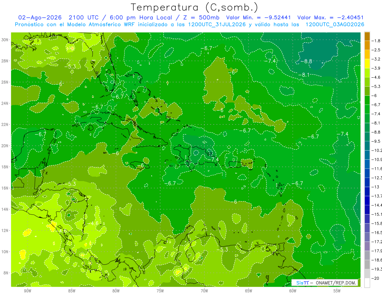Screen dimensions: 382x295
Task: Click the '65W' longitude axis label
Action: click(x=249, y=291)
